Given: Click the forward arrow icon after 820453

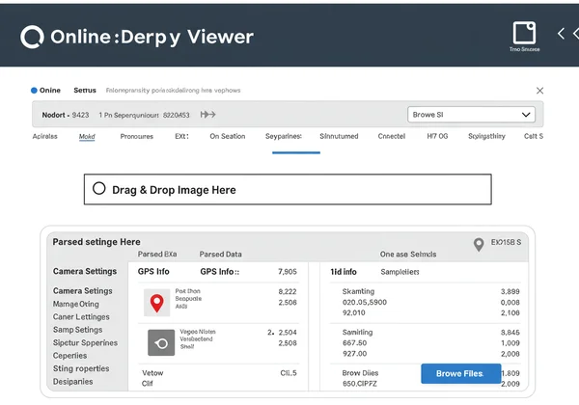Looking at the screenshot, I should 207,115.
